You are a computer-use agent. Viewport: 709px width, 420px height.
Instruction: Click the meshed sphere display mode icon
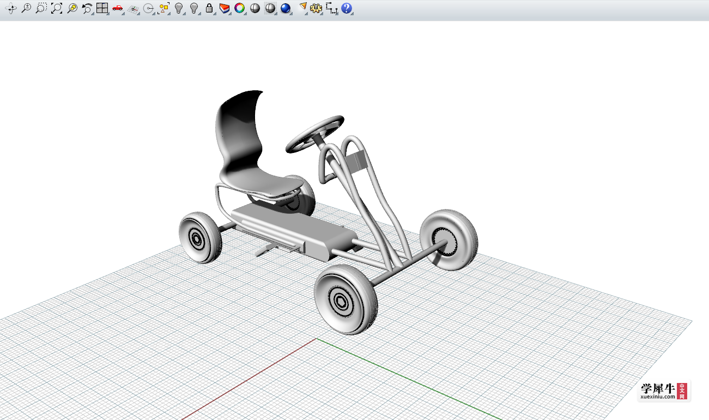tap(270, 8)
